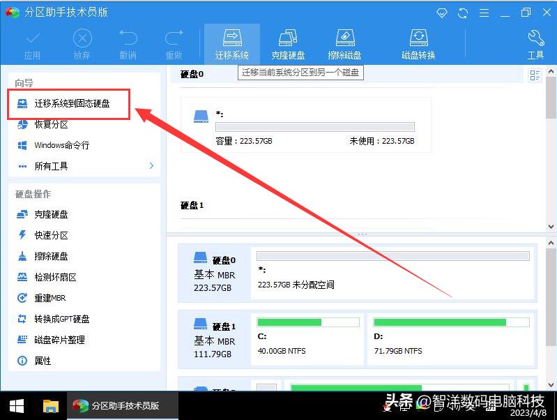Click the 克隆硬盘 sidebar icon
The height and width of the screenshot is (420, 557).
point(22,214)
